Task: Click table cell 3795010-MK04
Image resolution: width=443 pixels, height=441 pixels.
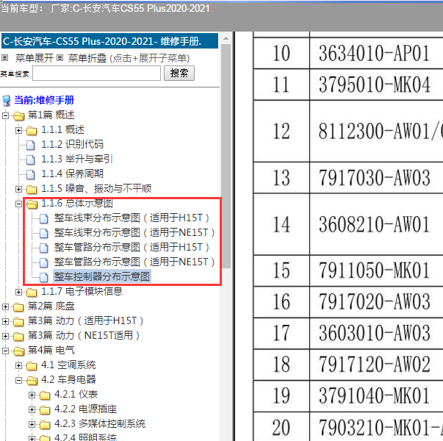Action: pyautogui.click(x=376, y=85)
